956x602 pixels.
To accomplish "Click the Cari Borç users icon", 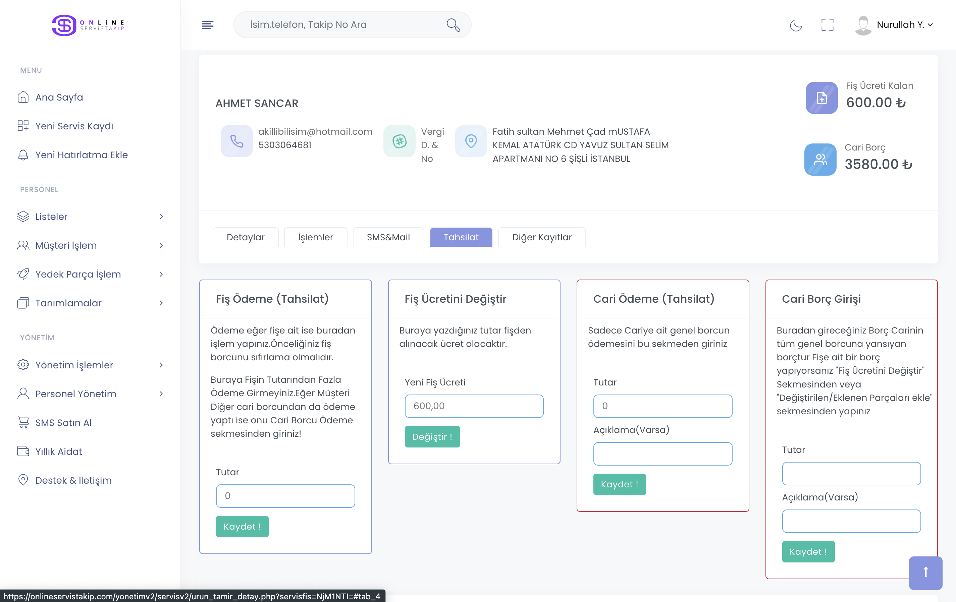I will [820, 160].
